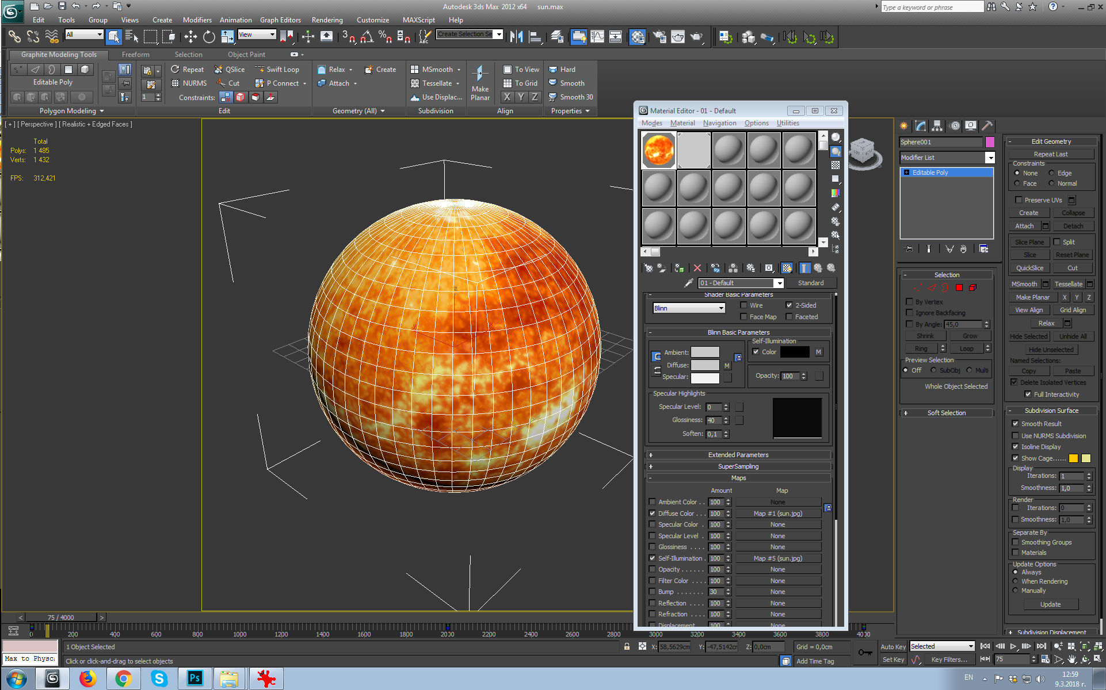Open the Utilities hammer panel tab
Image resolution: width=1106 pixels, height=690 pixels.
(x=987, y=126)
